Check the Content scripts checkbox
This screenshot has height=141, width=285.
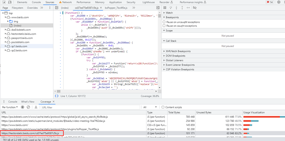[x=163, y=107]
